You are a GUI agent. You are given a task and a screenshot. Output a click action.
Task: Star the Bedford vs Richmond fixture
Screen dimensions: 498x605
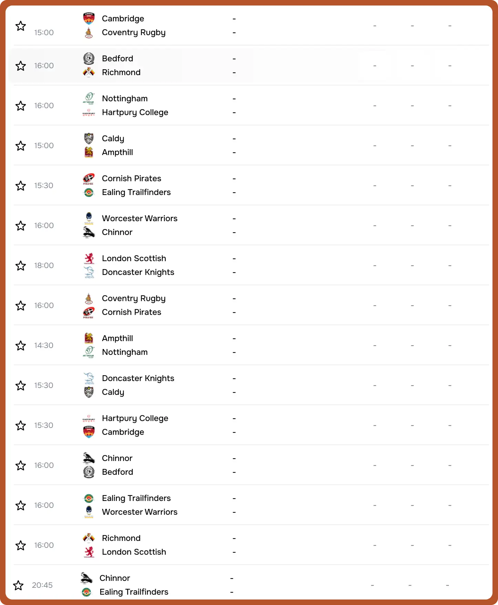pyautogui.click(x=21, y=66)
